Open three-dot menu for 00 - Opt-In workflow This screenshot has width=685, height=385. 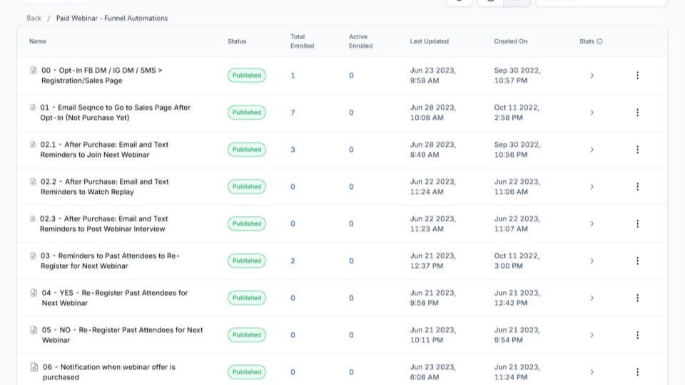coord(637,76)
